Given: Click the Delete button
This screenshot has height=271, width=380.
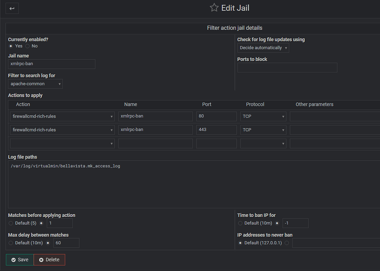Looking at the screenshot, I should 49,260.
